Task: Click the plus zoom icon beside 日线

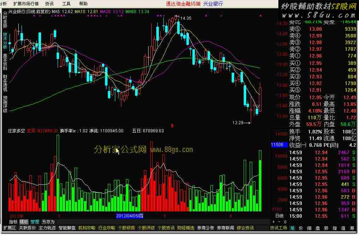Action: pos(274,222)
